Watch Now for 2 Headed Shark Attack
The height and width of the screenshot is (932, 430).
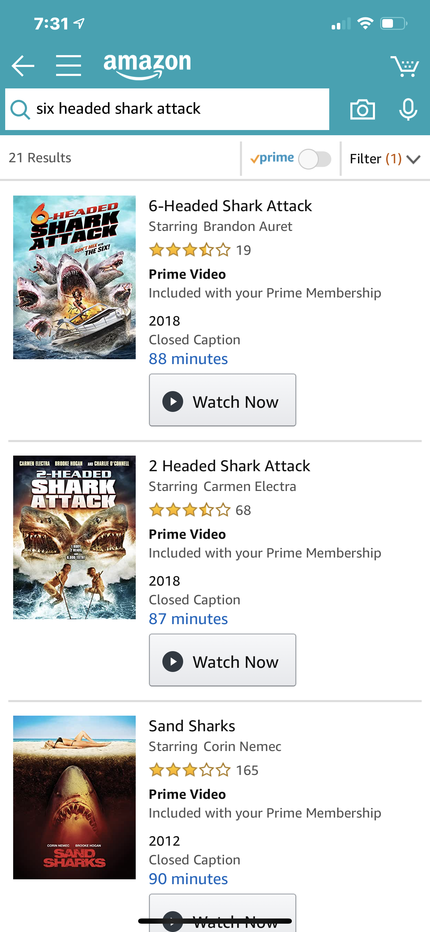click(222, 660)
